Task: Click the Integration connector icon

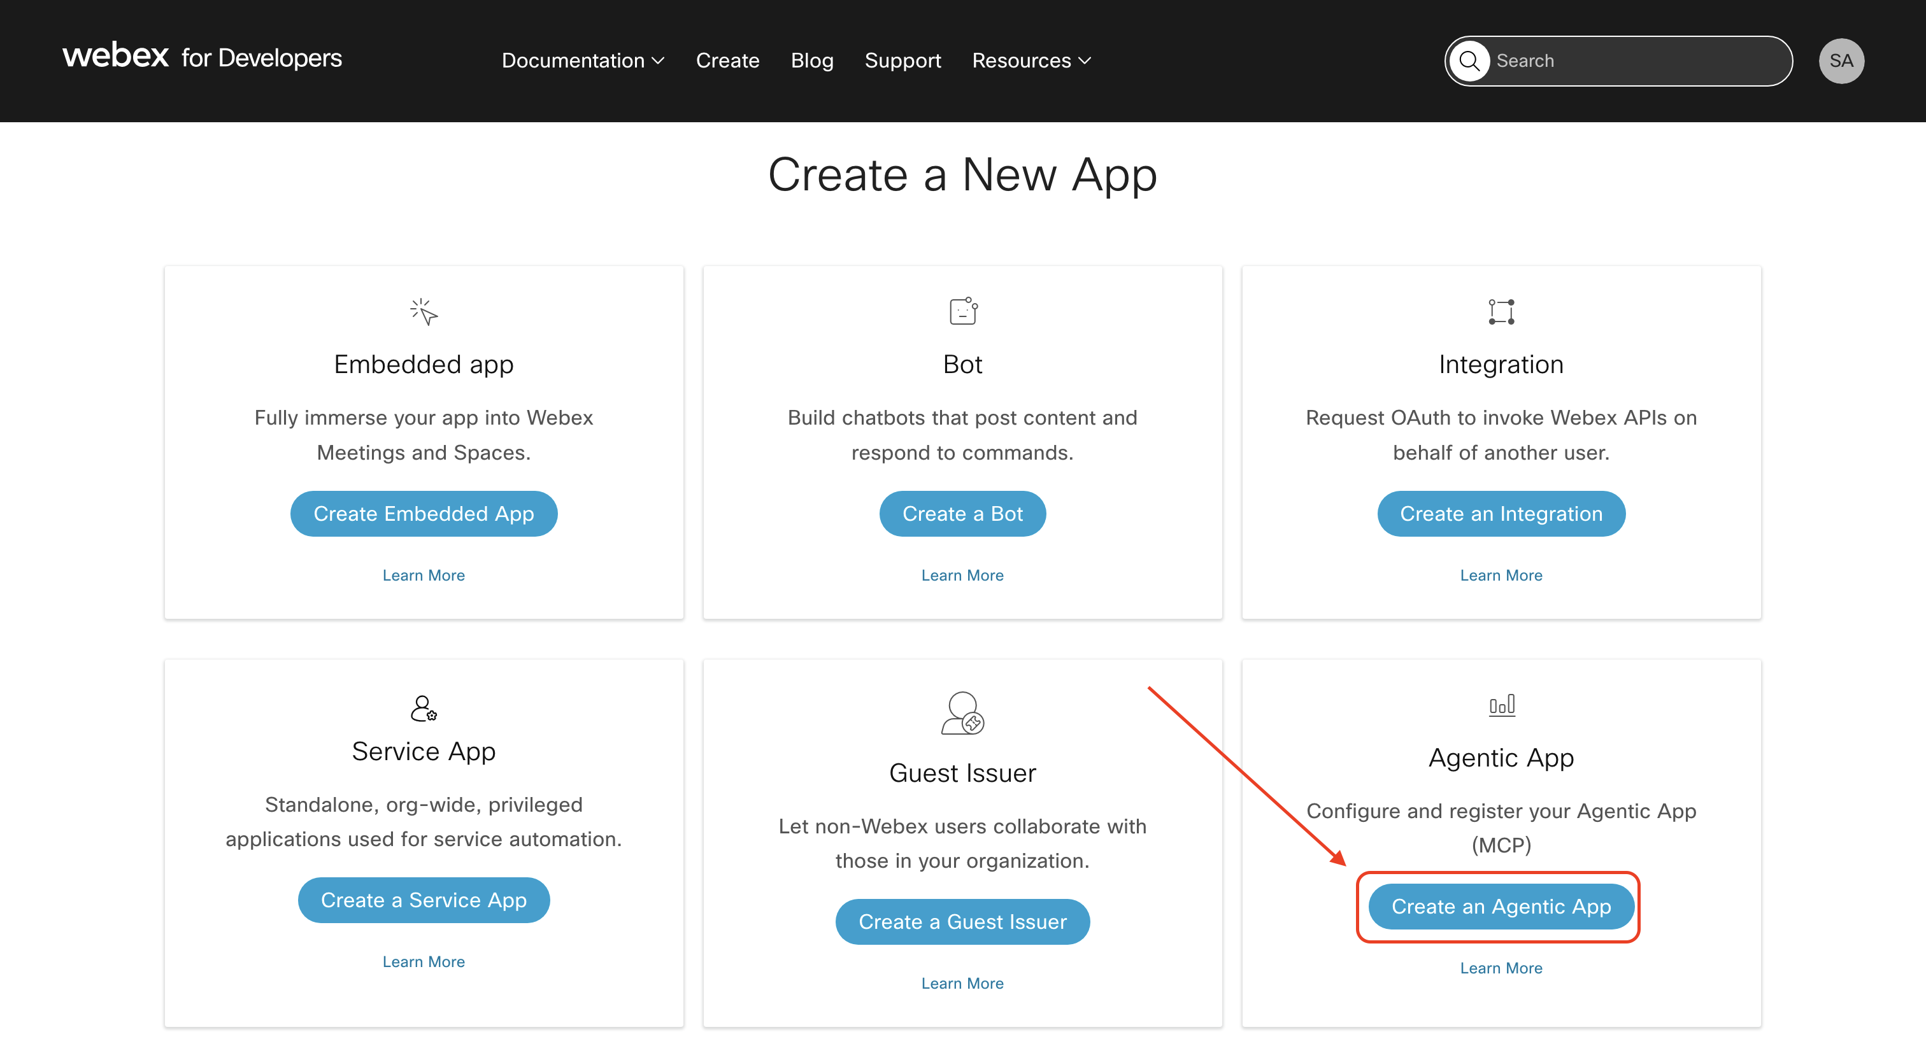Action: (1501, 312)
